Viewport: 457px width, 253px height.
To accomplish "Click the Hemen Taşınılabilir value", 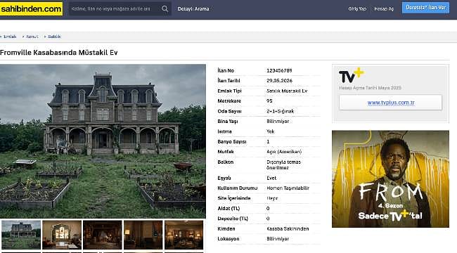I will (288, 188).
